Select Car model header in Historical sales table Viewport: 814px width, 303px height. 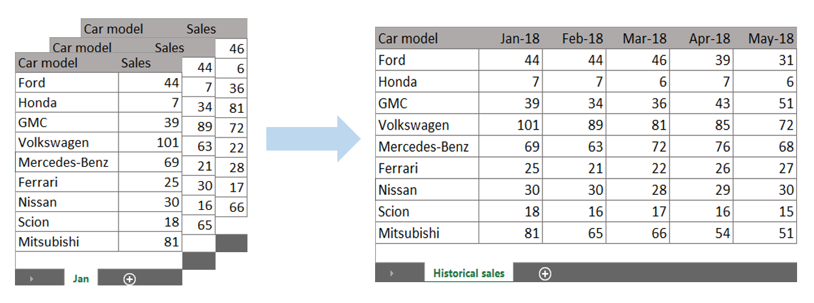[427, 38]
